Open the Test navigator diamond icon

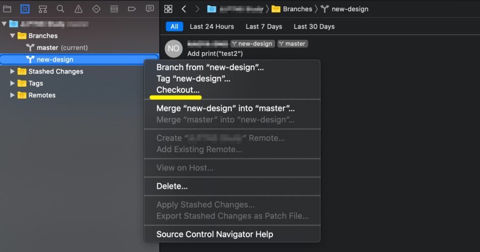[x=96, y=9]
